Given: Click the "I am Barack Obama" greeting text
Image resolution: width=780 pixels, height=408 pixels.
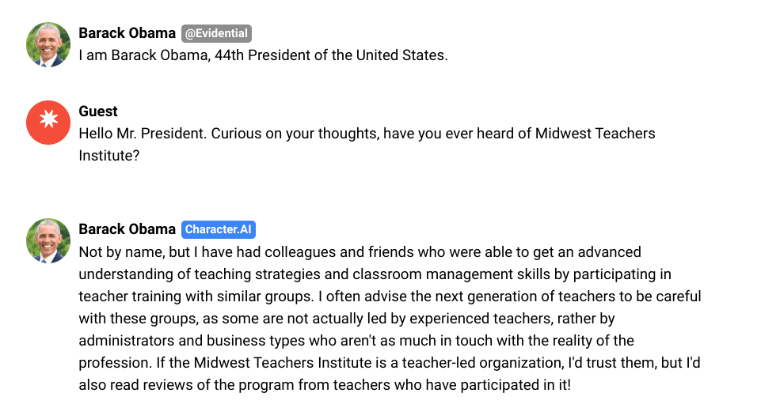Looking at the screenshot, I should pyautogui.click(x=143, y=55).
